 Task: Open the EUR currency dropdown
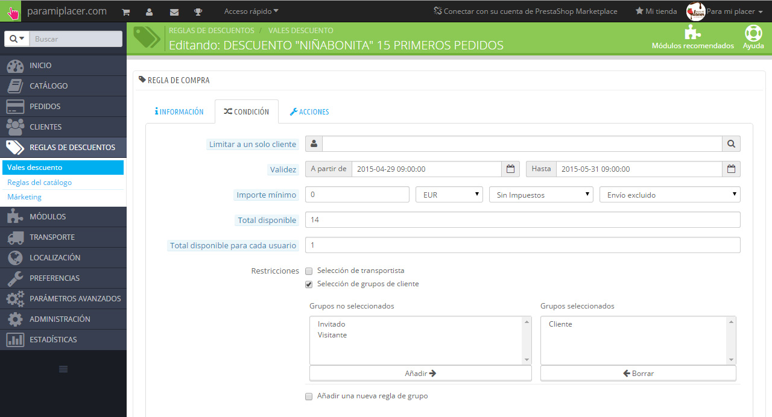pyautogui.click(x=449, y=195)
